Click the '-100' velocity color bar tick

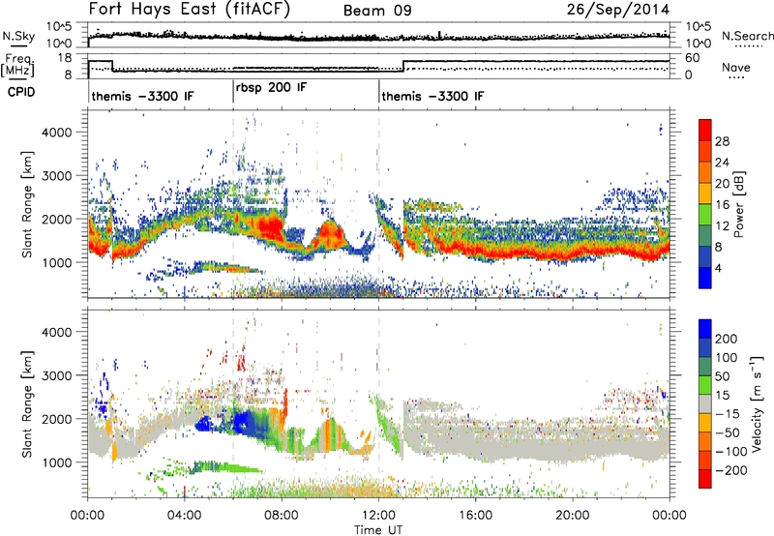[x=731, y=452]
